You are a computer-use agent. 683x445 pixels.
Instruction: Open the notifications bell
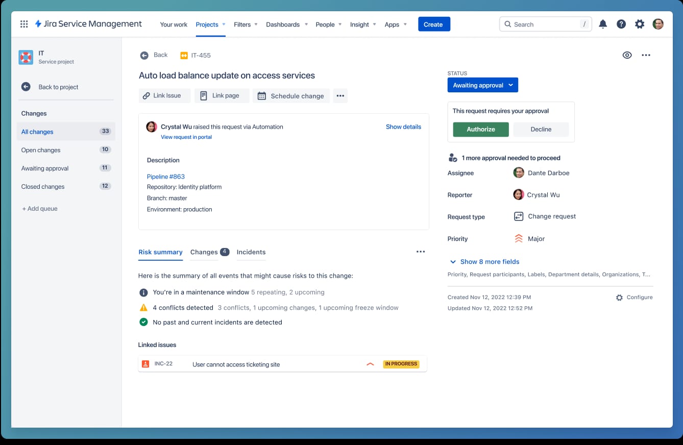[x=603, y=24]
